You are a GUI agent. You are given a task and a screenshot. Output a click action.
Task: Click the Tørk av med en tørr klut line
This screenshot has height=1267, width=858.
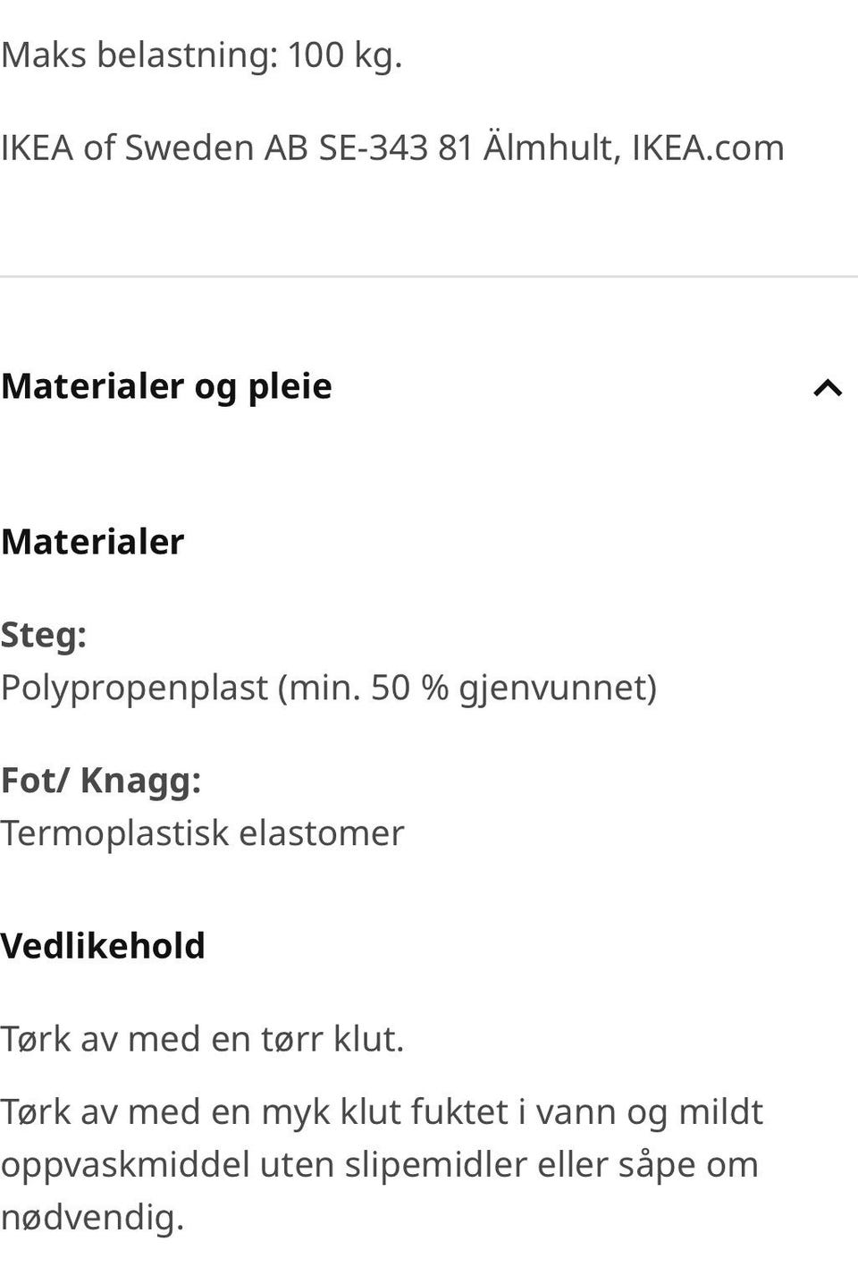coord(202,1039)
